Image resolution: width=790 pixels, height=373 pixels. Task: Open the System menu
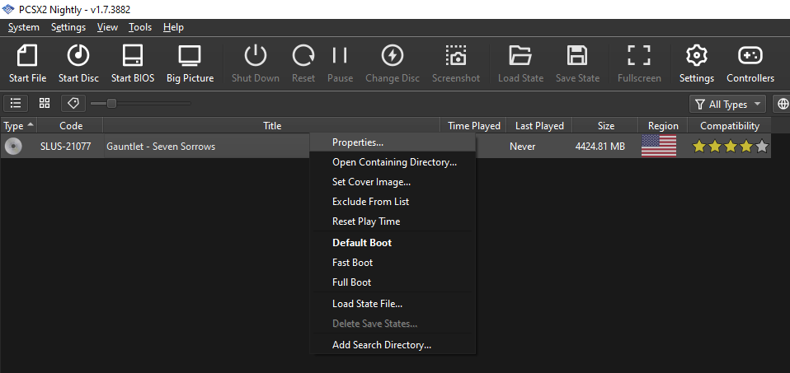click(23, 27)
